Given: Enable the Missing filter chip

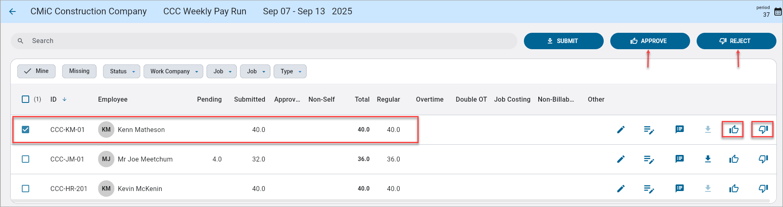Looking at the screenshot, I should (x=79, y=71).
